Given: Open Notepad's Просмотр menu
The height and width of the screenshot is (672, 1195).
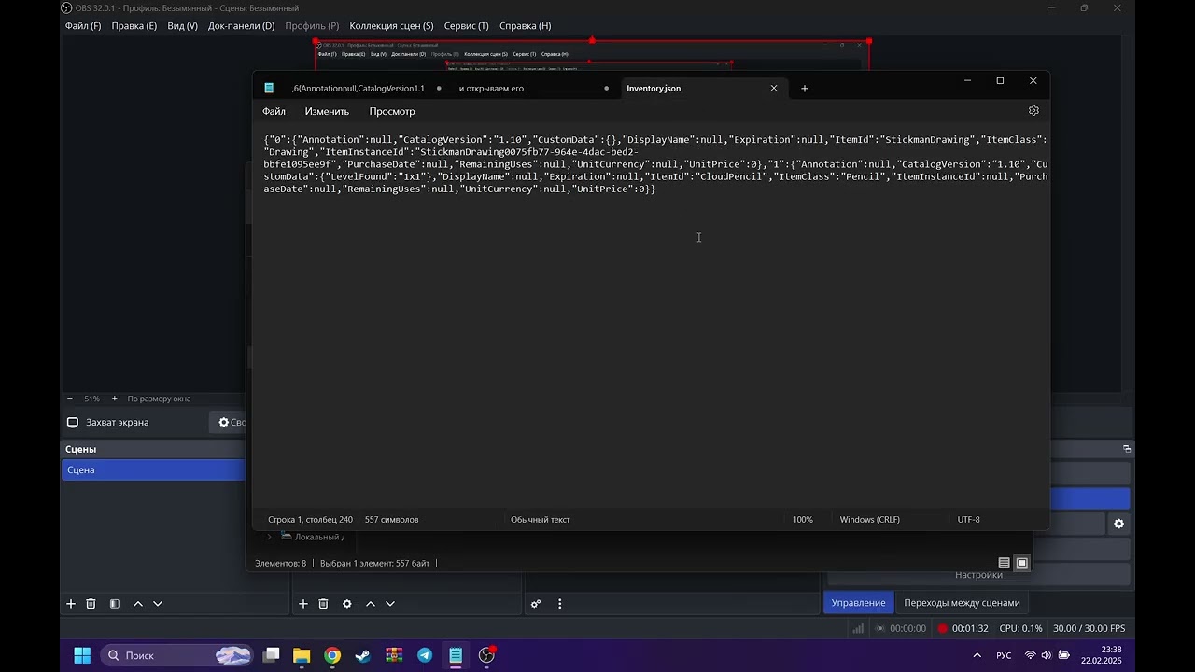Looking at the screenshot, I should (392, 111).
